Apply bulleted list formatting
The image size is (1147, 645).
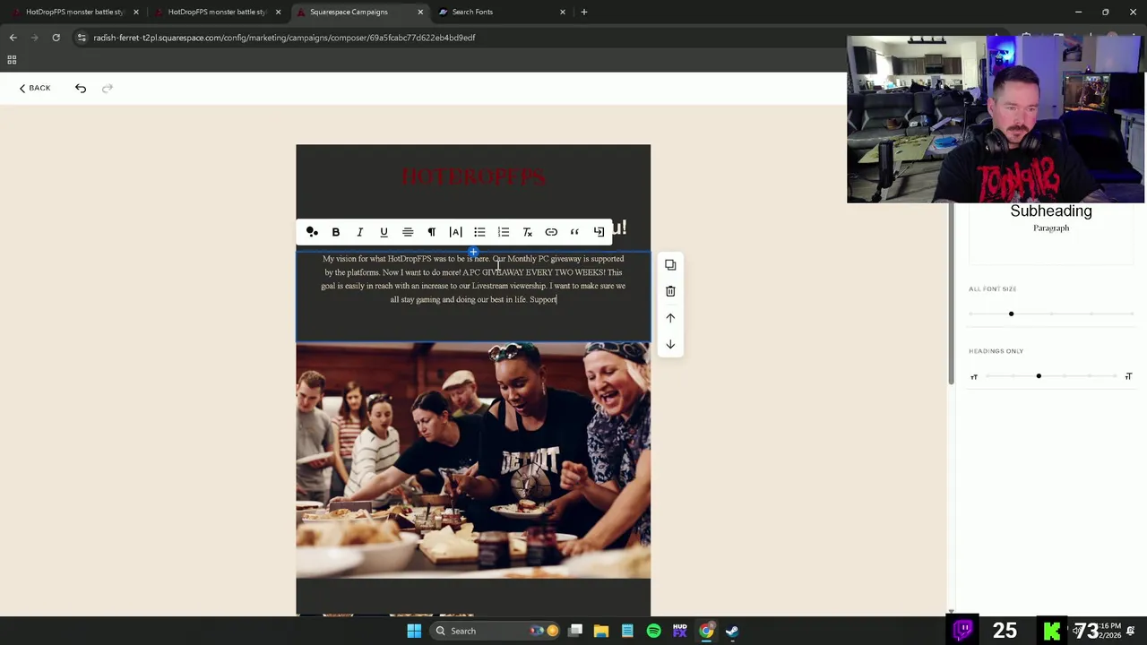click(479, 232)
